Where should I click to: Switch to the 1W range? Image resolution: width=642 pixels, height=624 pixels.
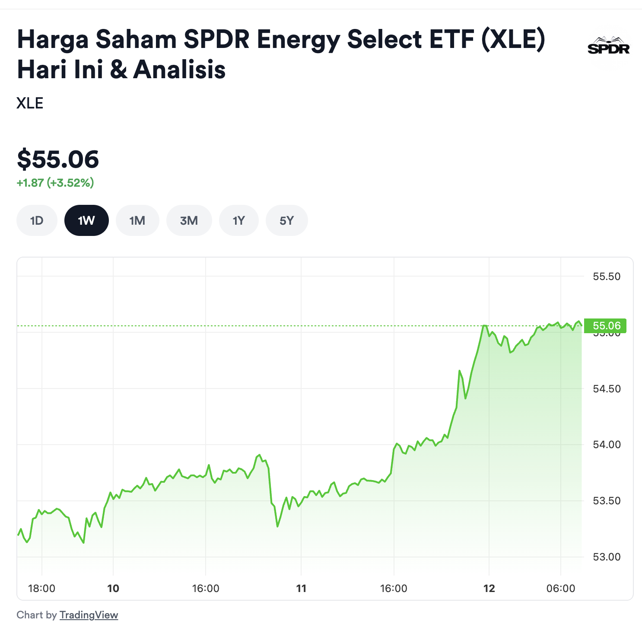pos(86,221)
